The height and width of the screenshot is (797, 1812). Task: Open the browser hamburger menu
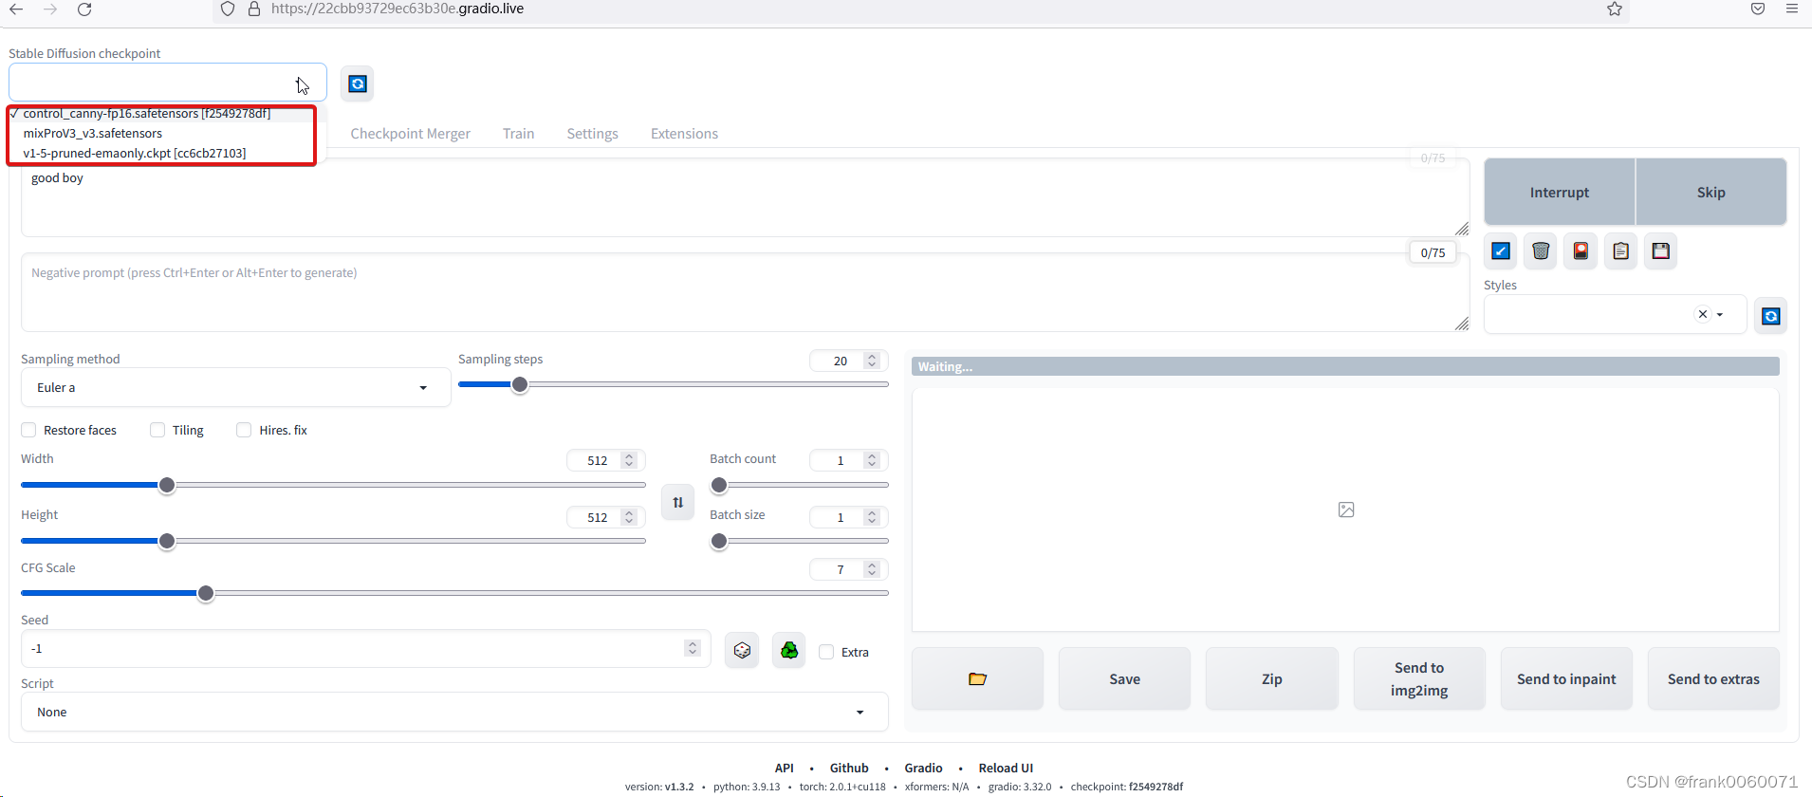pyautogui.click(x=1791, y=9)
